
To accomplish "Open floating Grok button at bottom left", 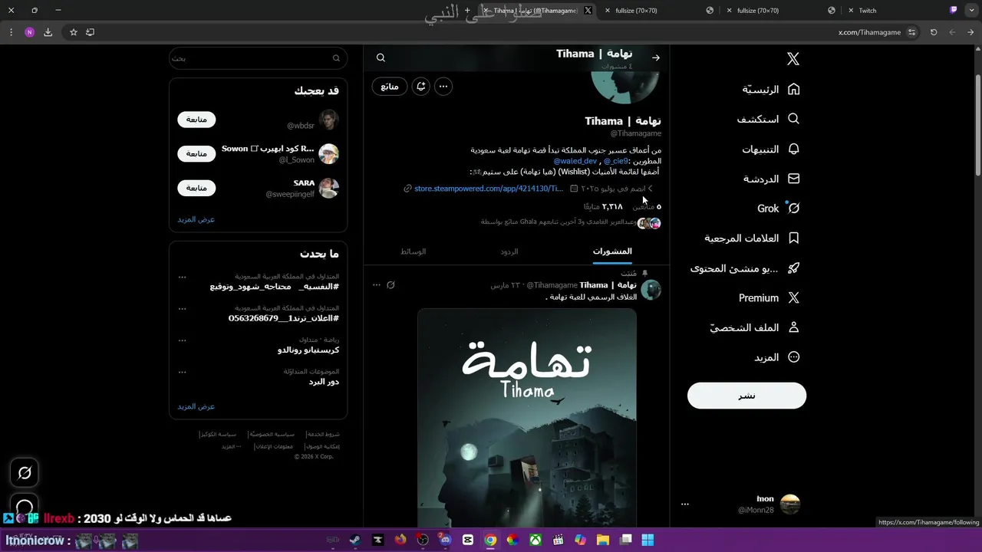I will click(x=25, y=473).
